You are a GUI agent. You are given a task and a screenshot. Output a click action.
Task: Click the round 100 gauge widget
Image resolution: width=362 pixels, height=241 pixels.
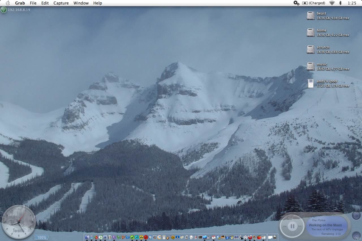pos(356,216)
